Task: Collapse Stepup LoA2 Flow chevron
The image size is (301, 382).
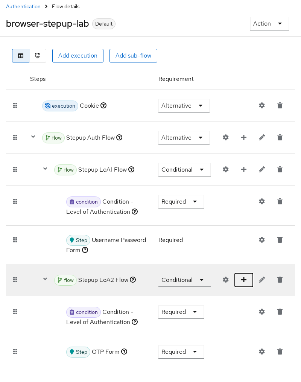Action: (x=45, y=279)
